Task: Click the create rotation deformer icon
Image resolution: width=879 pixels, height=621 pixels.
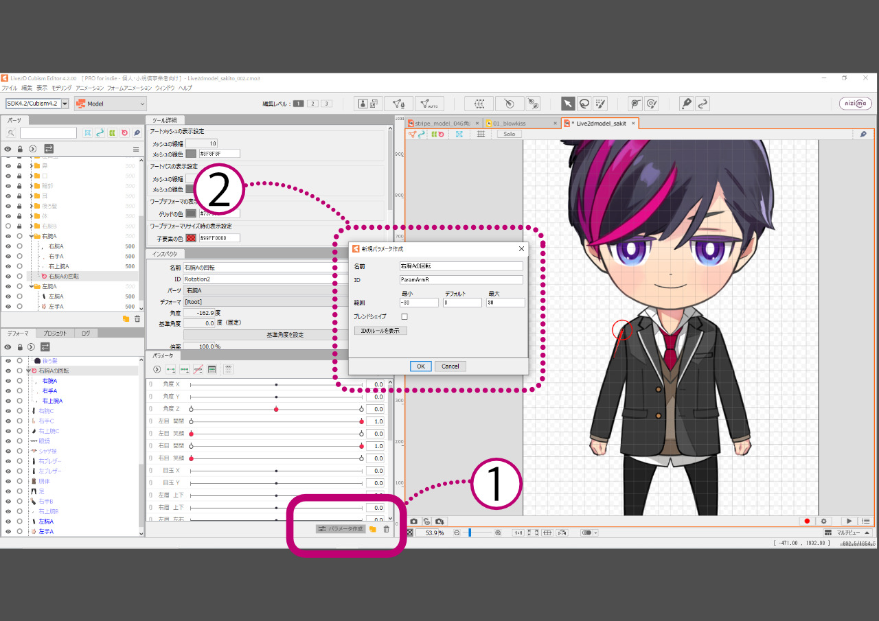Action: (509, 104)
